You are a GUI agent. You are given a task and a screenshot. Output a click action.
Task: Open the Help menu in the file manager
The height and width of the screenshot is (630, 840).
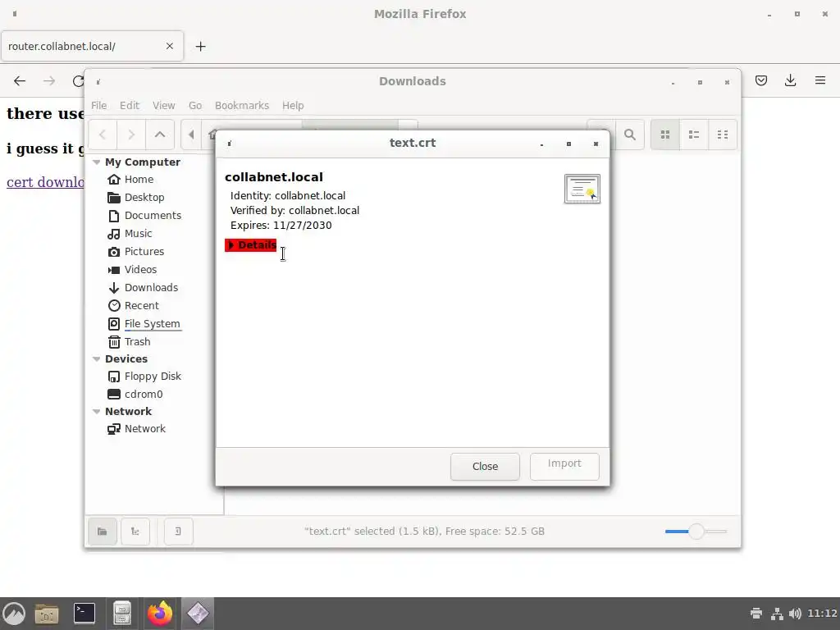point(293,106)
